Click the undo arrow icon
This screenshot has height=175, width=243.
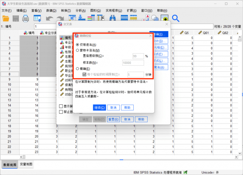[x=49, y=18]
